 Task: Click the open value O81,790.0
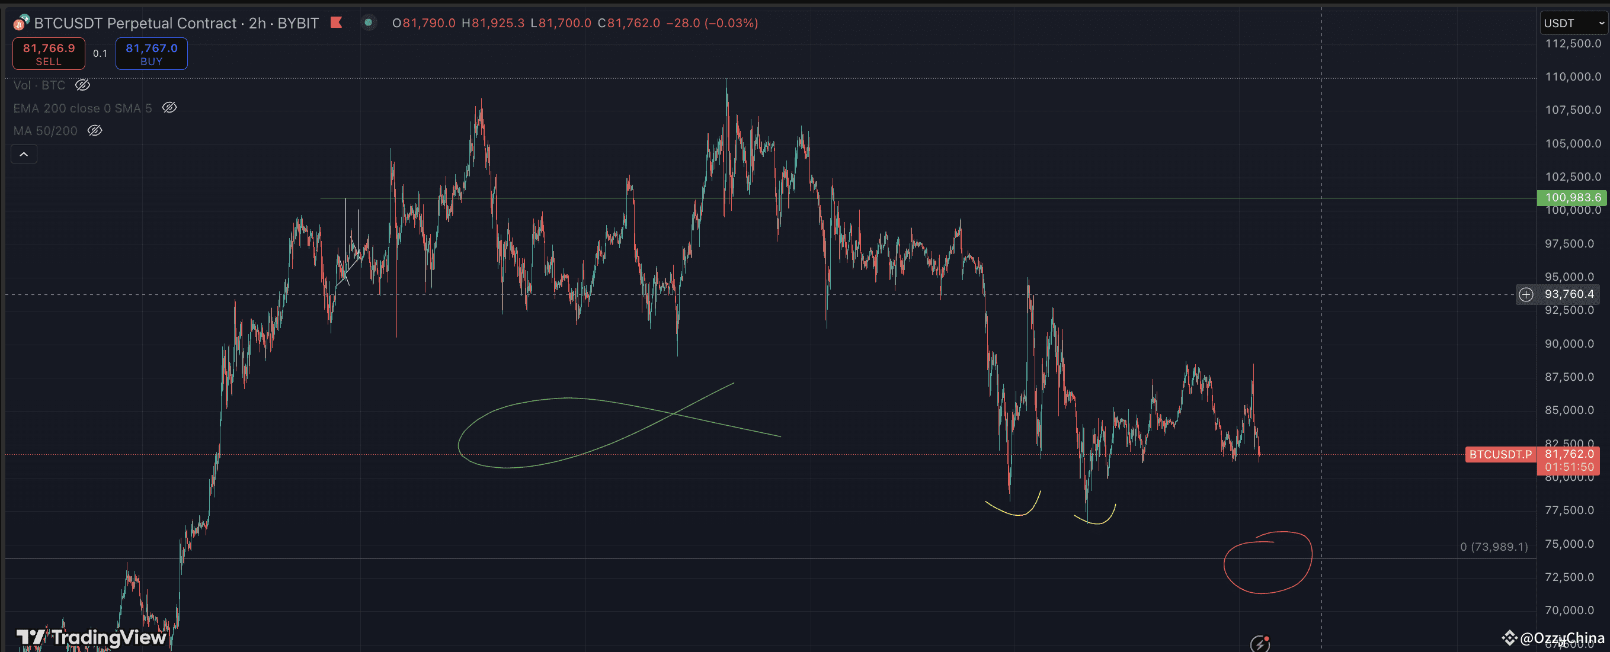[424, 23]
